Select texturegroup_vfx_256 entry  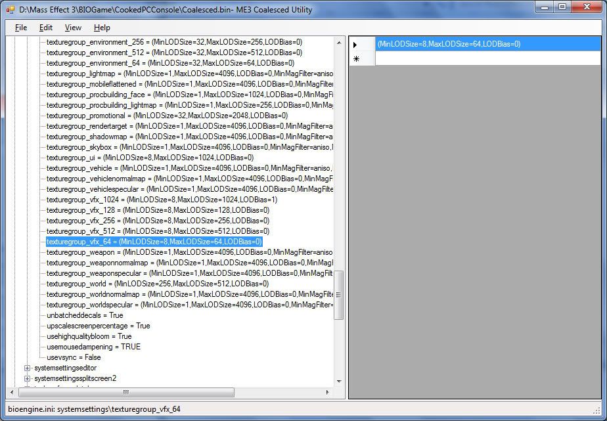(158, 221)
